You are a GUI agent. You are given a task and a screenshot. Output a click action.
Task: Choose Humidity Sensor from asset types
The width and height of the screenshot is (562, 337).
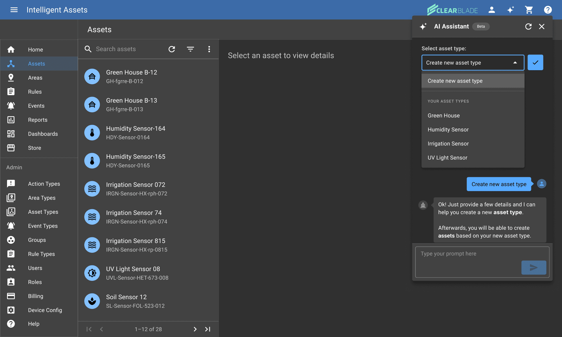pos(448,129)
